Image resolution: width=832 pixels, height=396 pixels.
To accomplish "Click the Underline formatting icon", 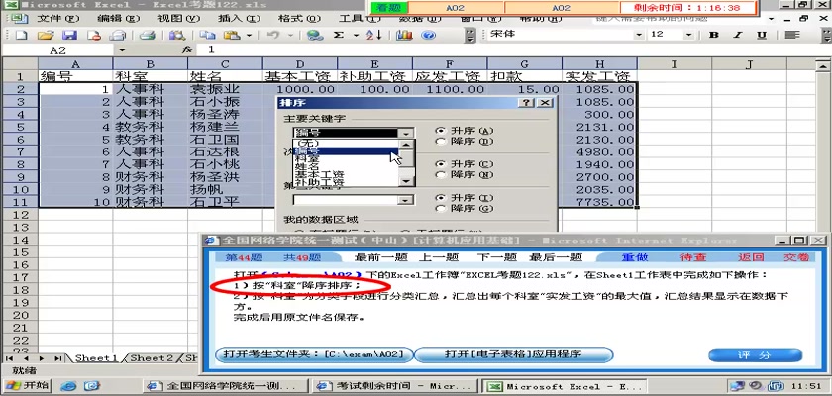I will click(x=762, y=35).
